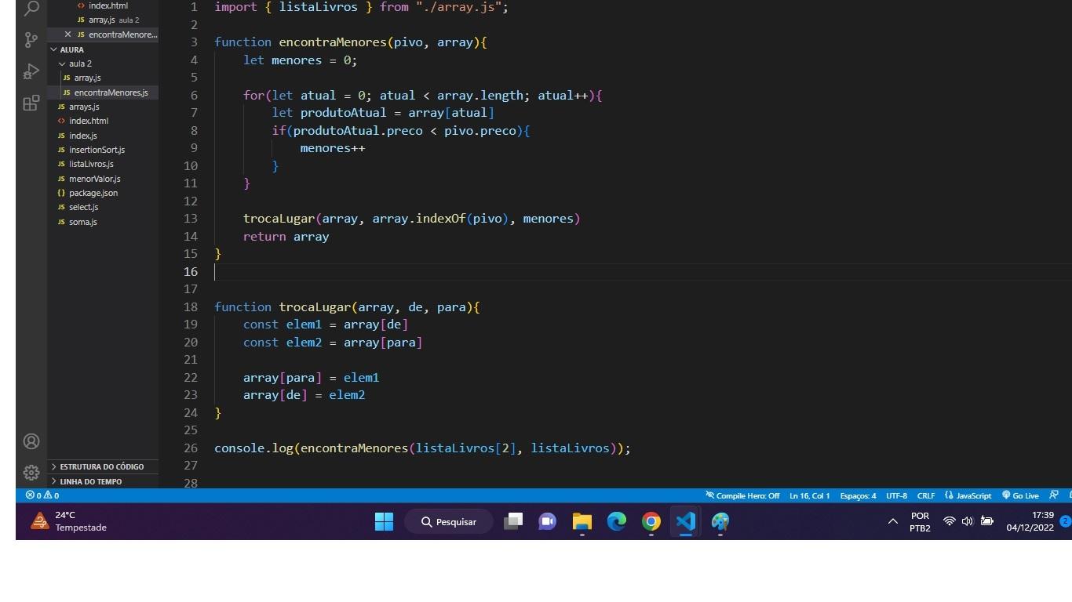Open Microsoft Edge from taskbar

pos(617,521)
